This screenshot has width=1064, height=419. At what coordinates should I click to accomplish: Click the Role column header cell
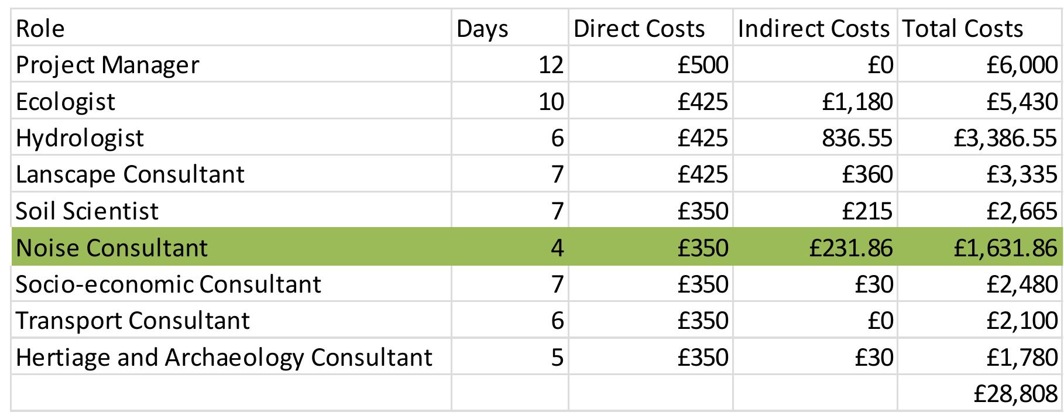point(231,29)
